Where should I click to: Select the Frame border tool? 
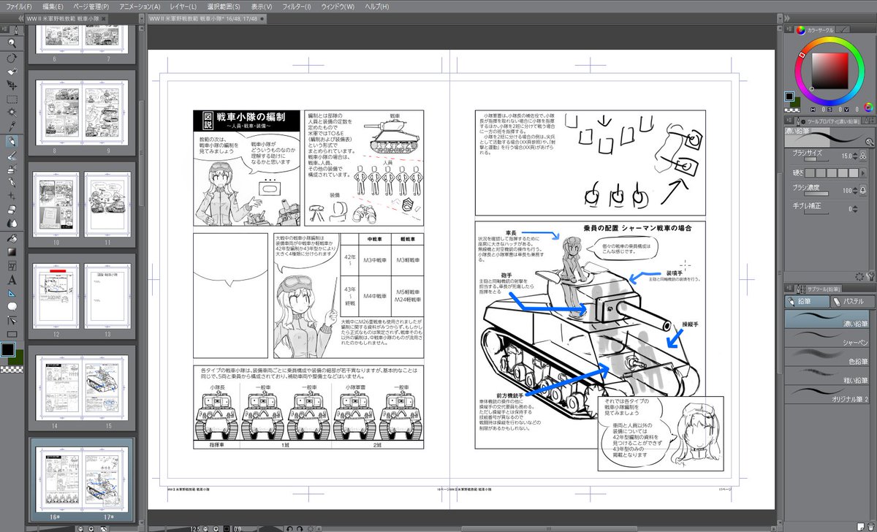click(12, 266)
